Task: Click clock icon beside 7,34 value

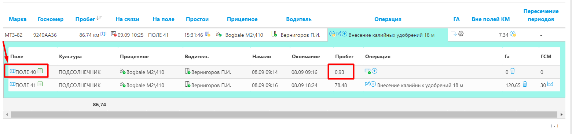Action: tap(513, 34)
